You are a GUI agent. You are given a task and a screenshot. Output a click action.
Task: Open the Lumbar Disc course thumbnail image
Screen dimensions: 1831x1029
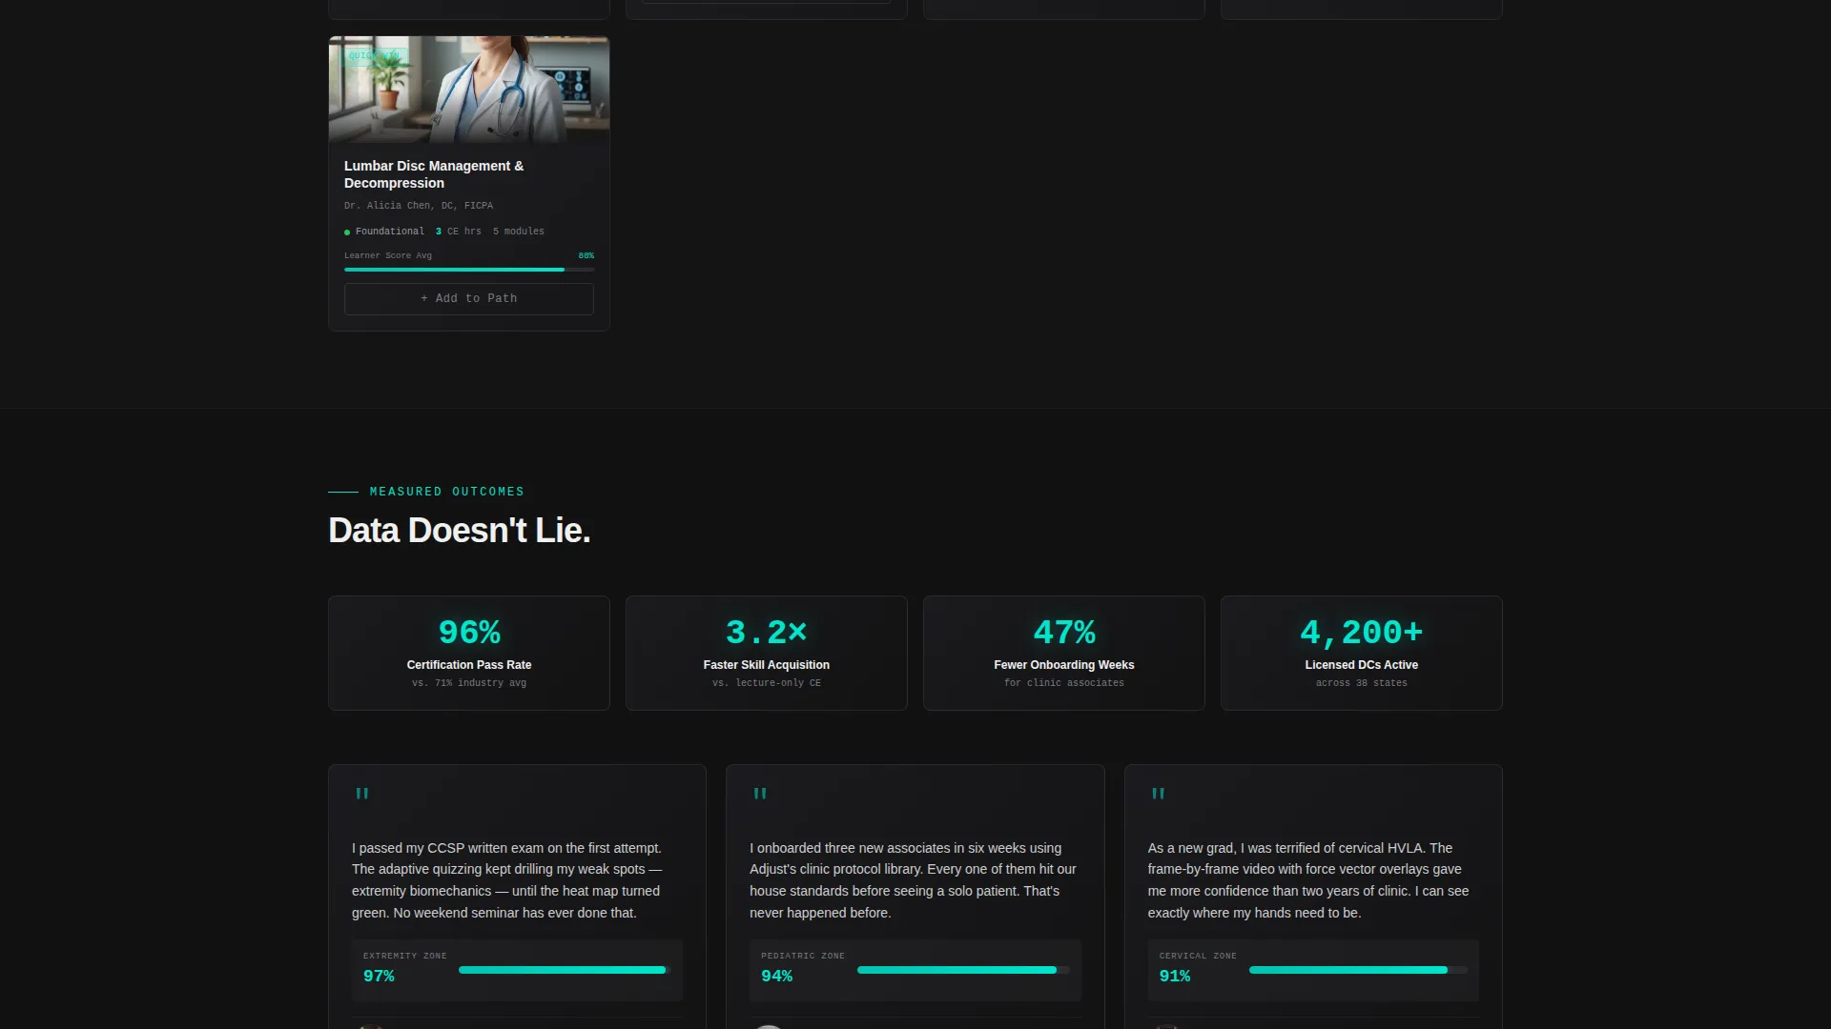468,90
